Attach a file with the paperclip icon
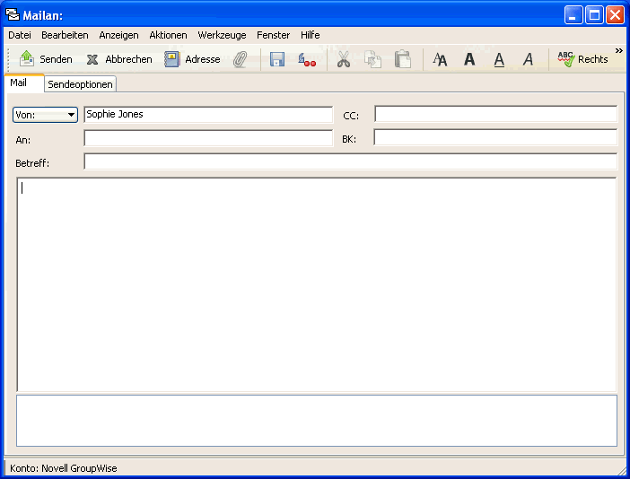The height and width of the screenshot is (479, 630). (x=241, y=59)
